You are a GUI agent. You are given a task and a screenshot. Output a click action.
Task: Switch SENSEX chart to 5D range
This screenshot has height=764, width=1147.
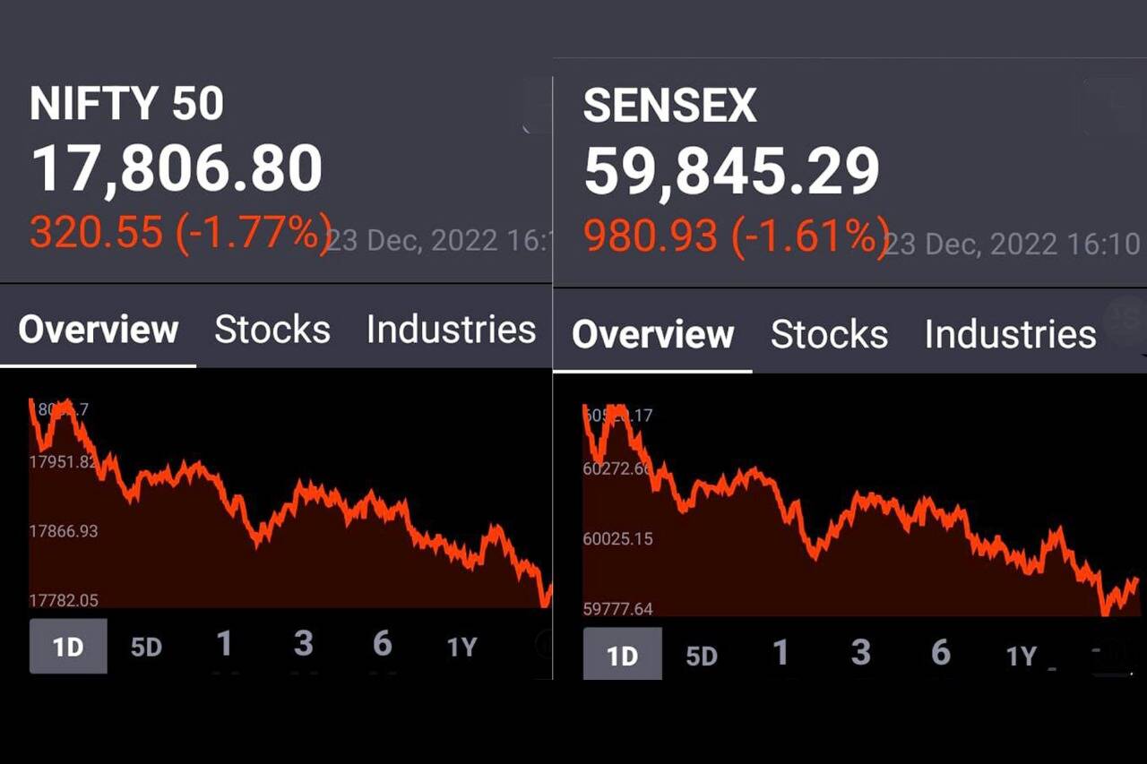coord(702,656)
